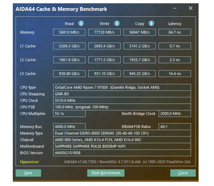Click the yellow Hypervisor label

click(29, 162)
